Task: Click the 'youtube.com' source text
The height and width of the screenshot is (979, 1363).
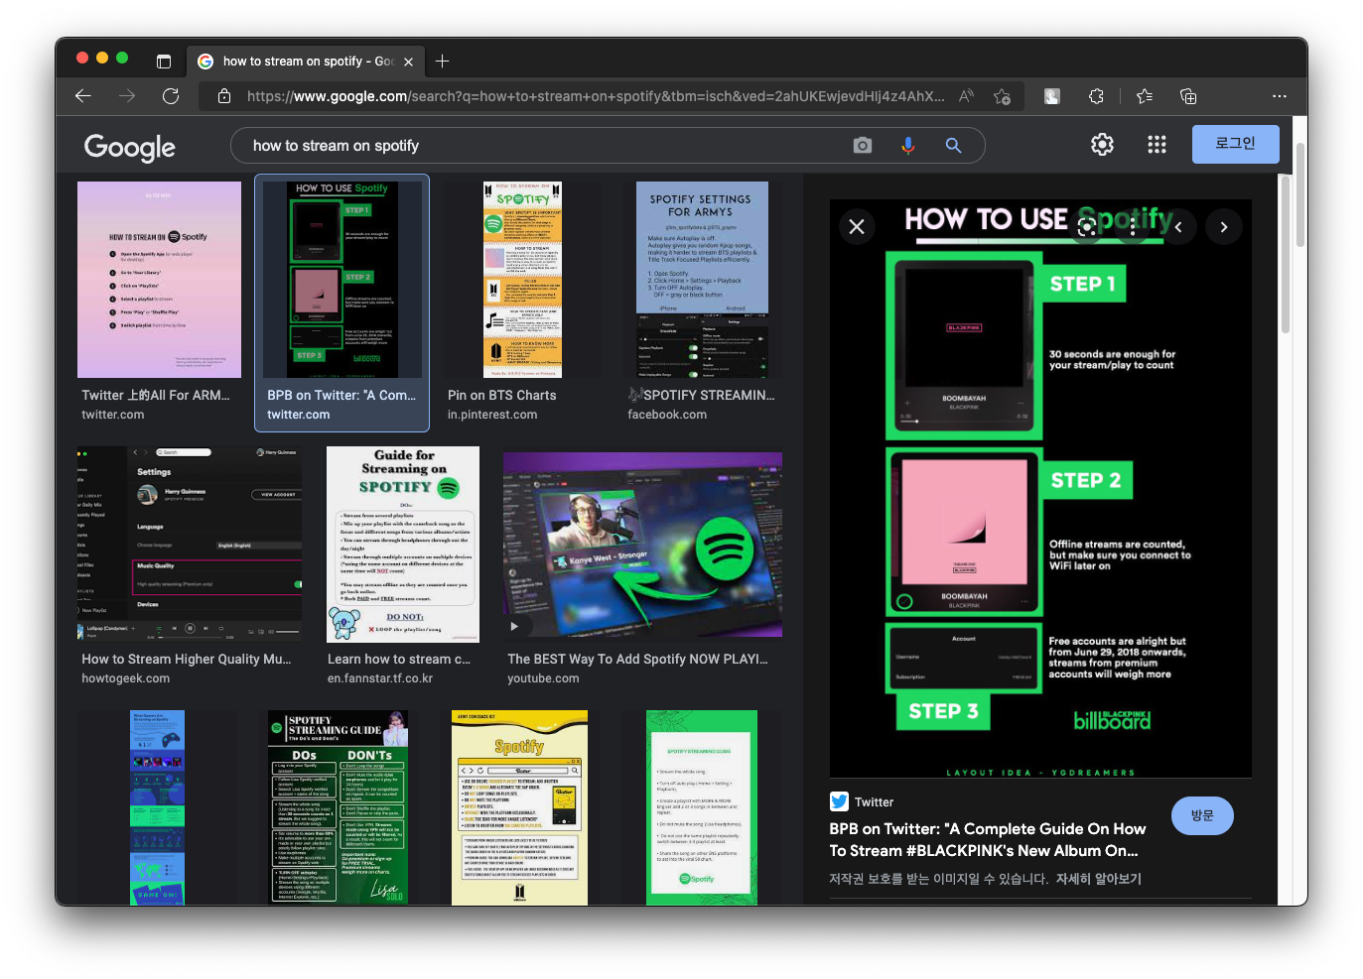Action: tap(543, 678)
